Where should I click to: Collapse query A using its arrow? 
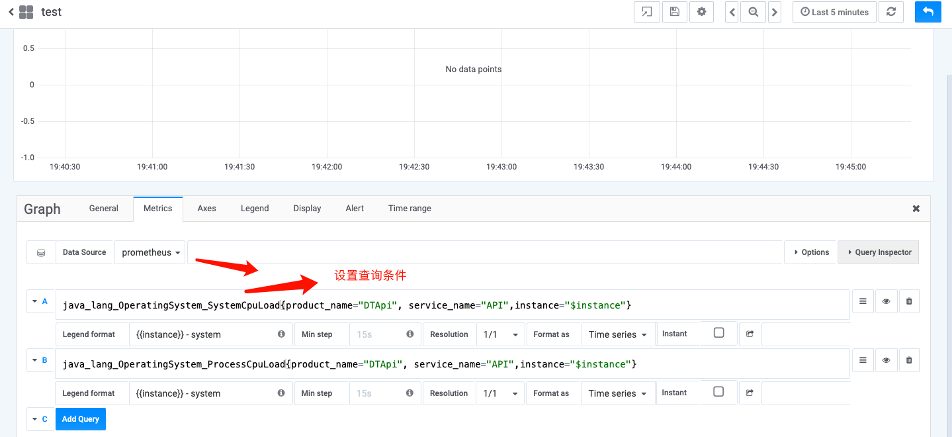[34, 301]
